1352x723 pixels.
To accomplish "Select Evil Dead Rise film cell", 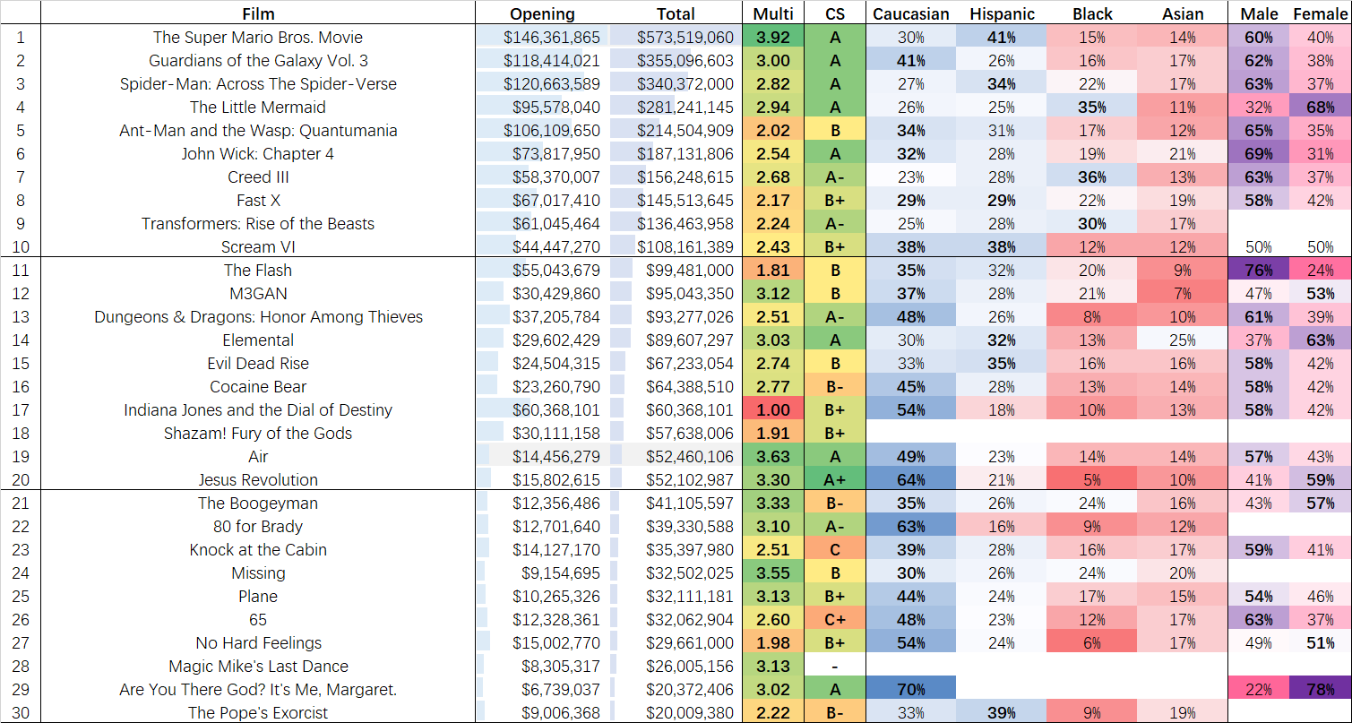I will (258, 364).
